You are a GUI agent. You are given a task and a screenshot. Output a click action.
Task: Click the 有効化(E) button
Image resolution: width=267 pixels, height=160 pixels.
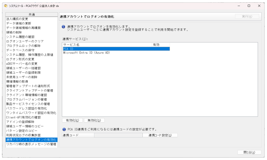(x=72, y=120)
